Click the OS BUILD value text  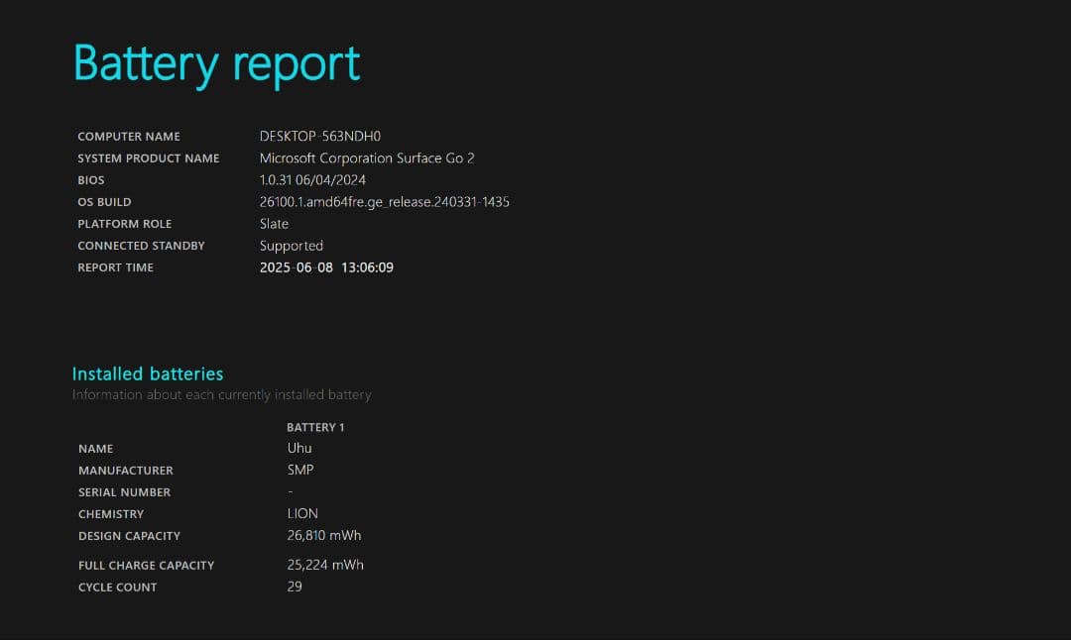pyautogui.click(x=384, y=202)
